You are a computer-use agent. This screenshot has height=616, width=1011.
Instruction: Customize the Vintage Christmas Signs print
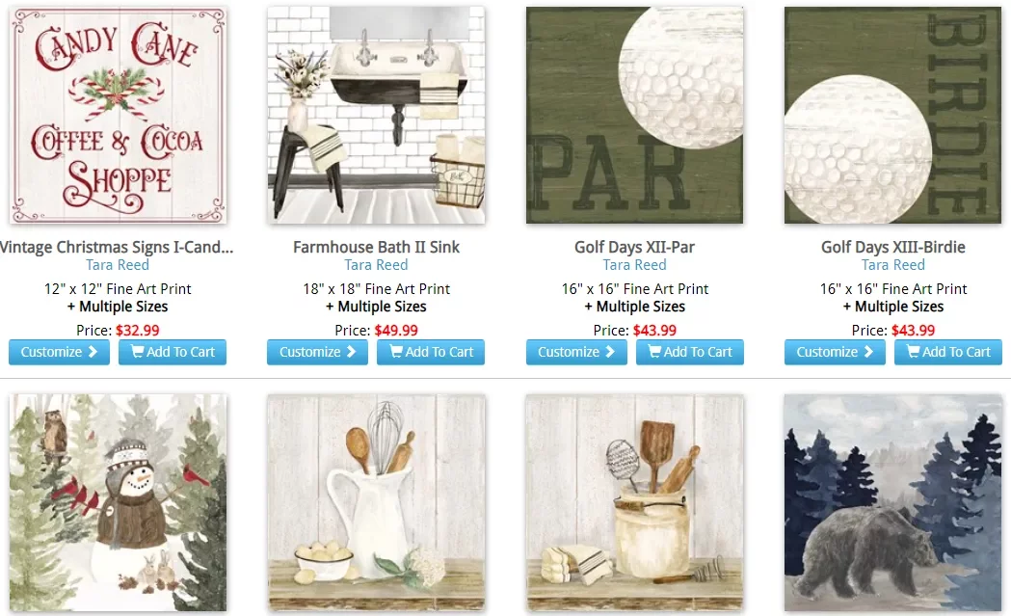click(60, 352)
